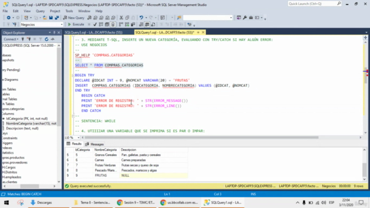The height and width of the screenshot is (208, 370).
Task: Click the Navigate Backward arrow icon
Action: [x=9, y=18]
